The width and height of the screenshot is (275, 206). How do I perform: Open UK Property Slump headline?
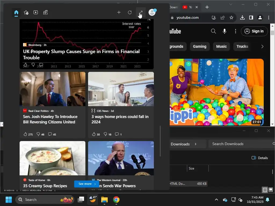point(81,54)
